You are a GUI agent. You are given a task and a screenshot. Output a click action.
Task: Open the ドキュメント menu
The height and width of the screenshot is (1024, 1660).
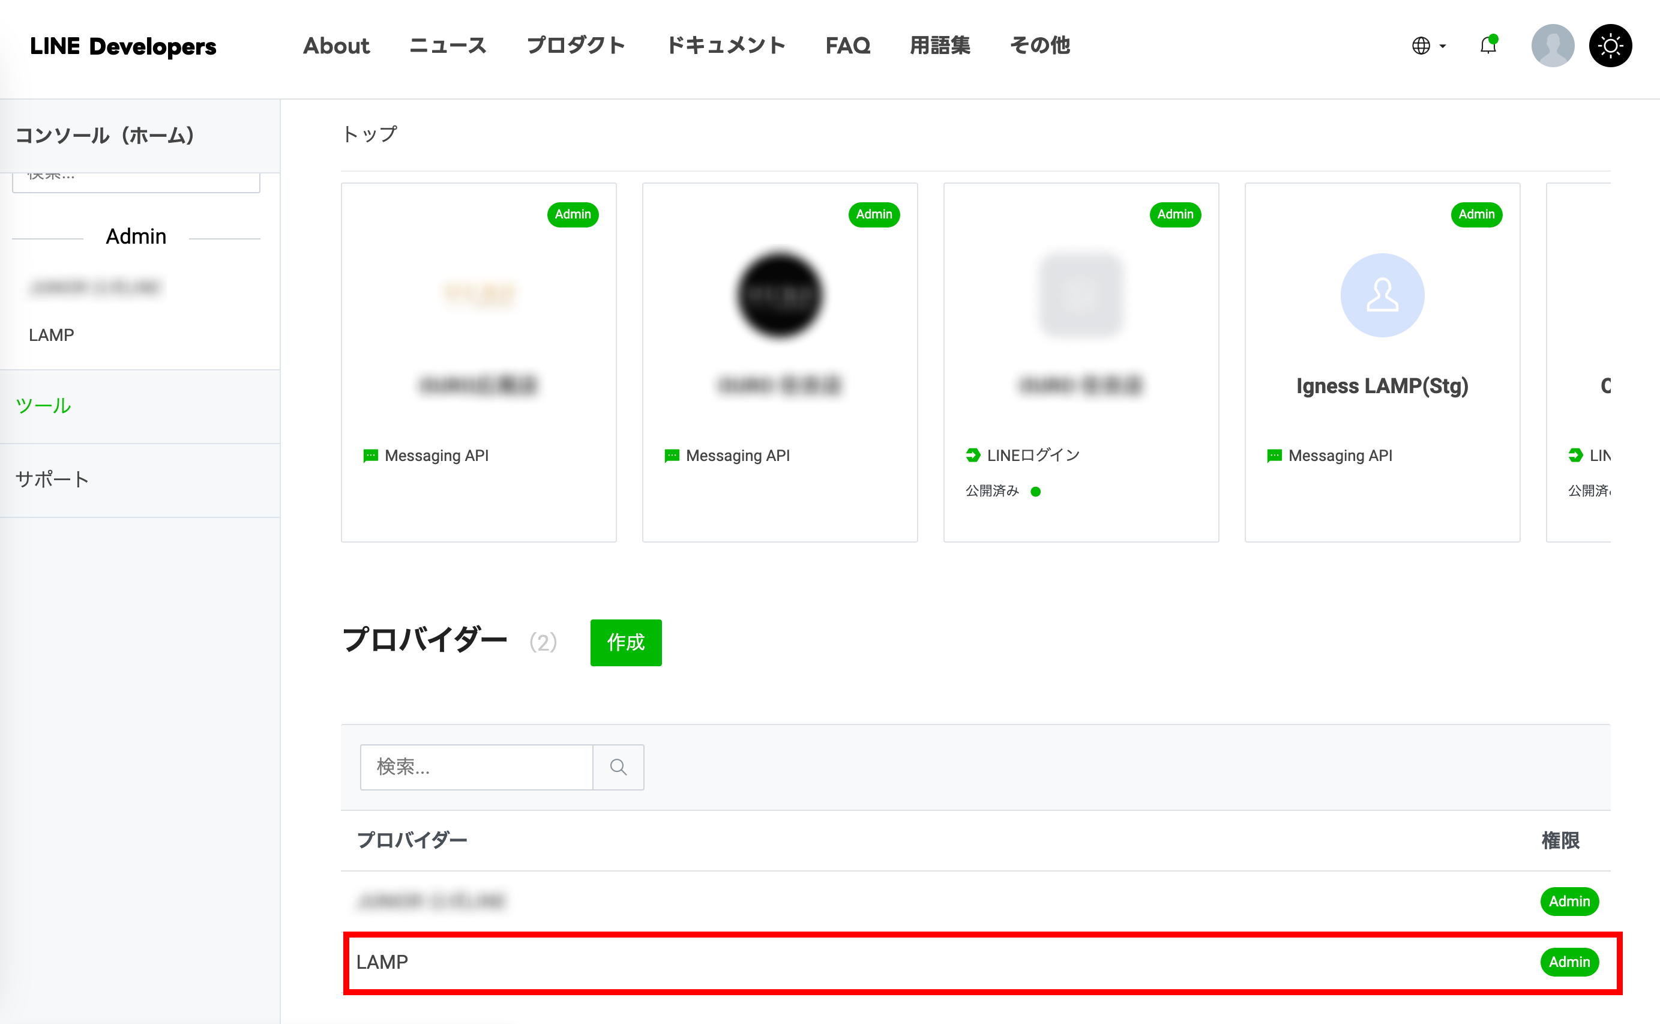[x=725, y=46]
